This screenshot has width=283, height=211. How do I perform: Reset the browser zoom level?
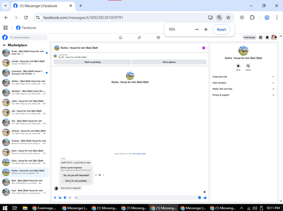click(x=221, y=29)
